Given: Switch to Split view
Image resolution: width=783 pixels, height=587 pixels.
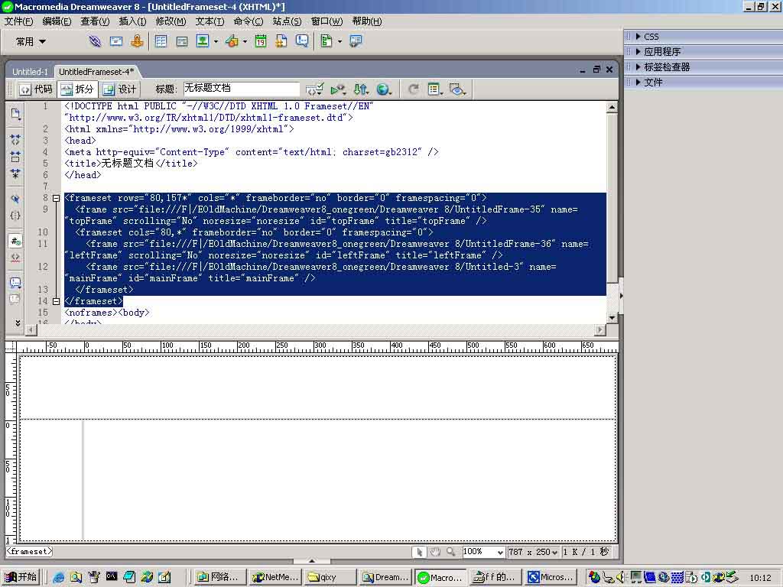Looking at the screenshot, I should [77, 89].
